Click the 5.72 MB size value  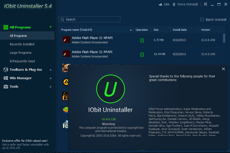159,40
